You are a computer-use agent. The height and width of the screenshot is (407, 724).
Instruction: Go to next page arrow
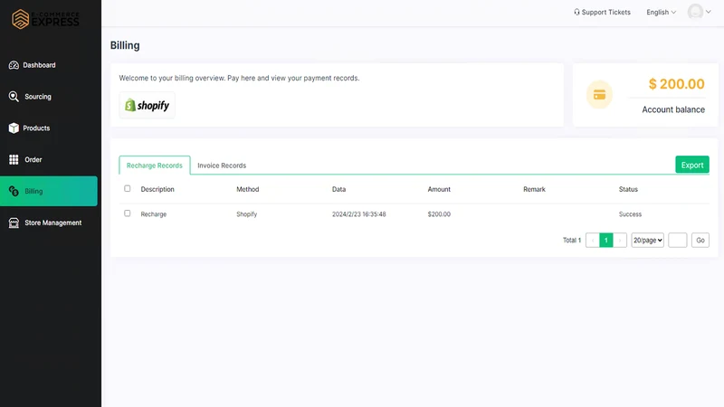tap(620, 240)
